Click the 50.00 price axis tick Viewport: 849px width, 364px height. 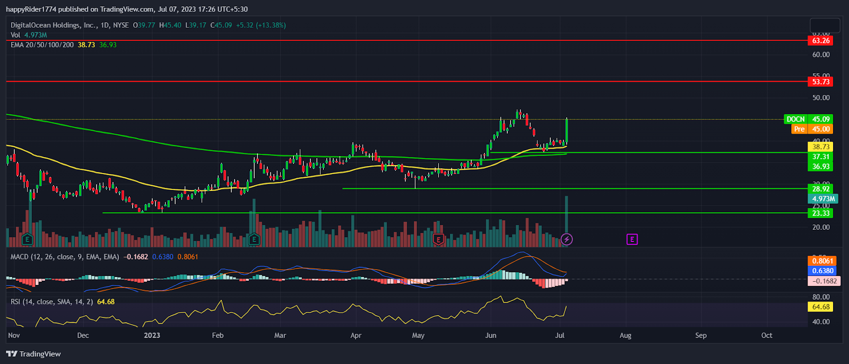821,98
